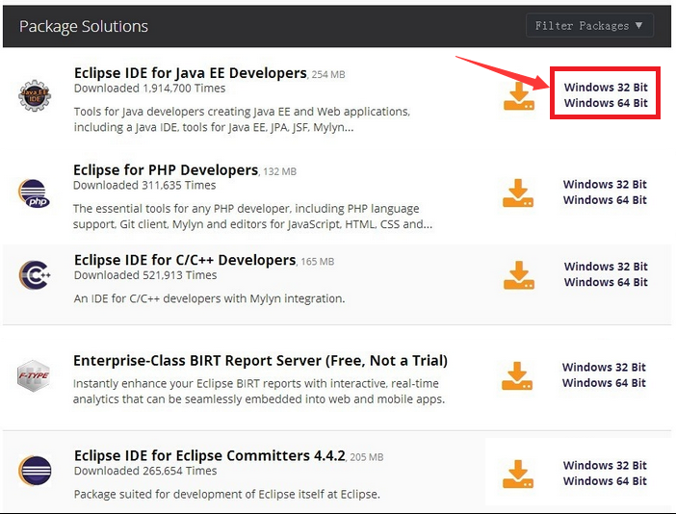Click 'Downloaded 521,913 Times' text

point(145,275)
